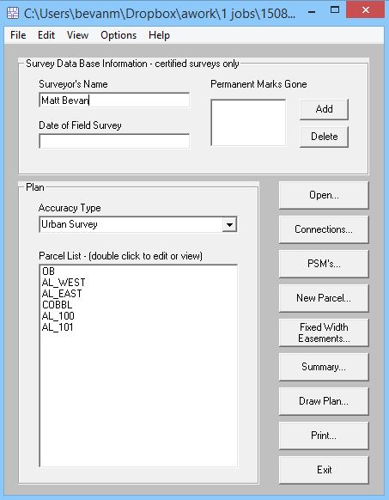
Task: Open the View menu
Action: coord(77,35)
